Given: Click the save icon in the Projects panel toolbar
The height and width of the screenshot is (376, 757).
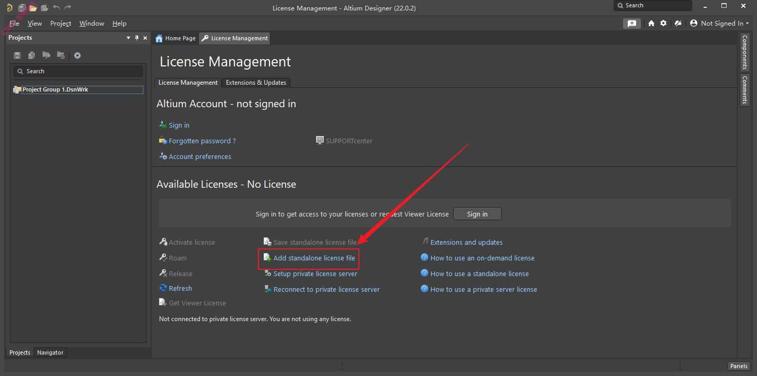Looking at the screenshot, I should (17, 55).
